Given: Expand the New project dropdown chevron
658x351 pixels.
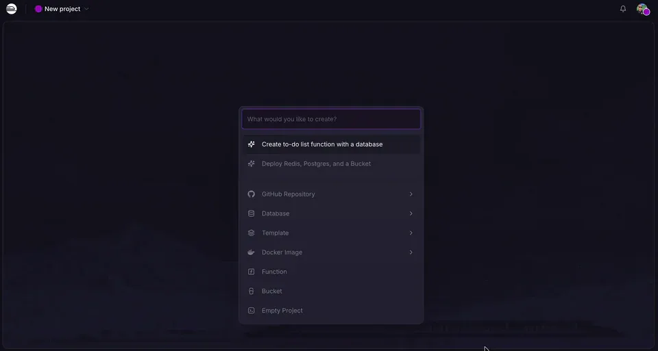Looking at the screenshot, I should [x=86, y=9].
